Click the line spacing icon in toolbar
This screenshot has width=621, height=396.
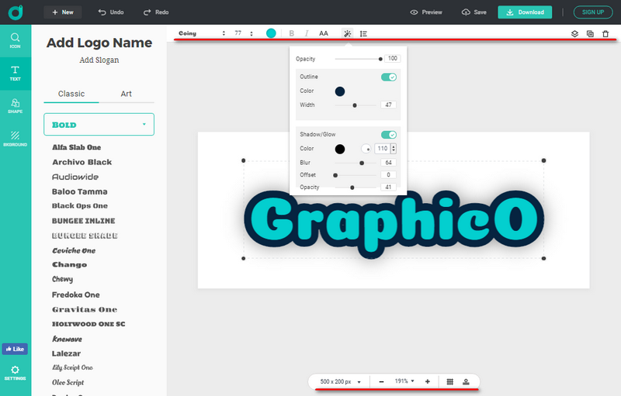[x=364, y=33]
